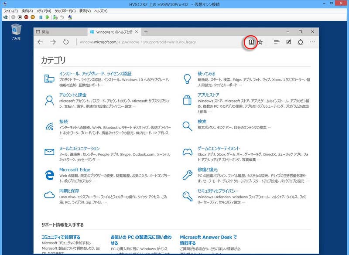The height and width of the screenshot is (255, 349).
Task: Click the Ctrl+Alt+Delete icon in Hyper-V toolbar
Action: [6, 17]
